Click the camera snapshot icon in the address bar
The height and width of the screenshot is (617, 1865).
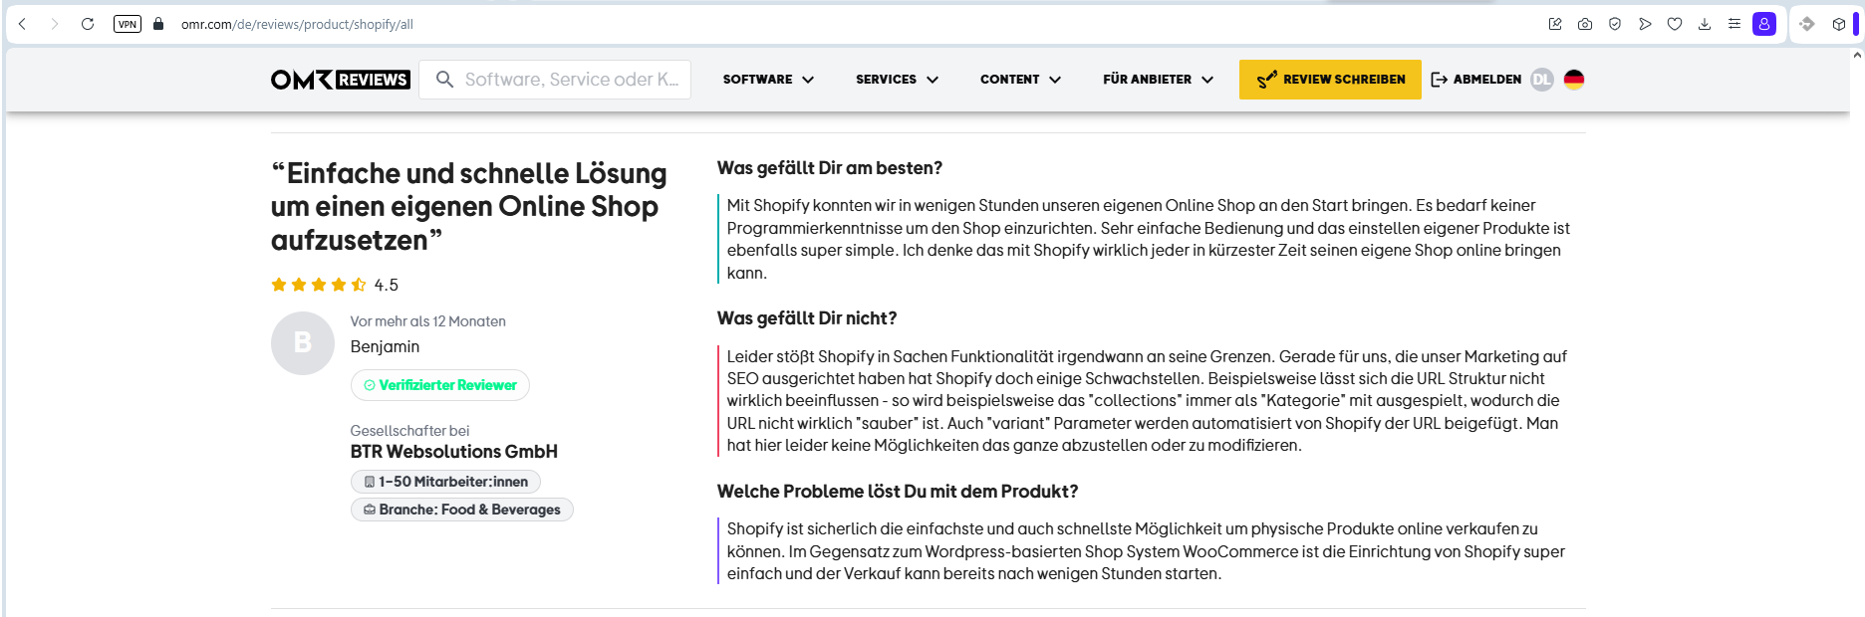point(1585,24)
